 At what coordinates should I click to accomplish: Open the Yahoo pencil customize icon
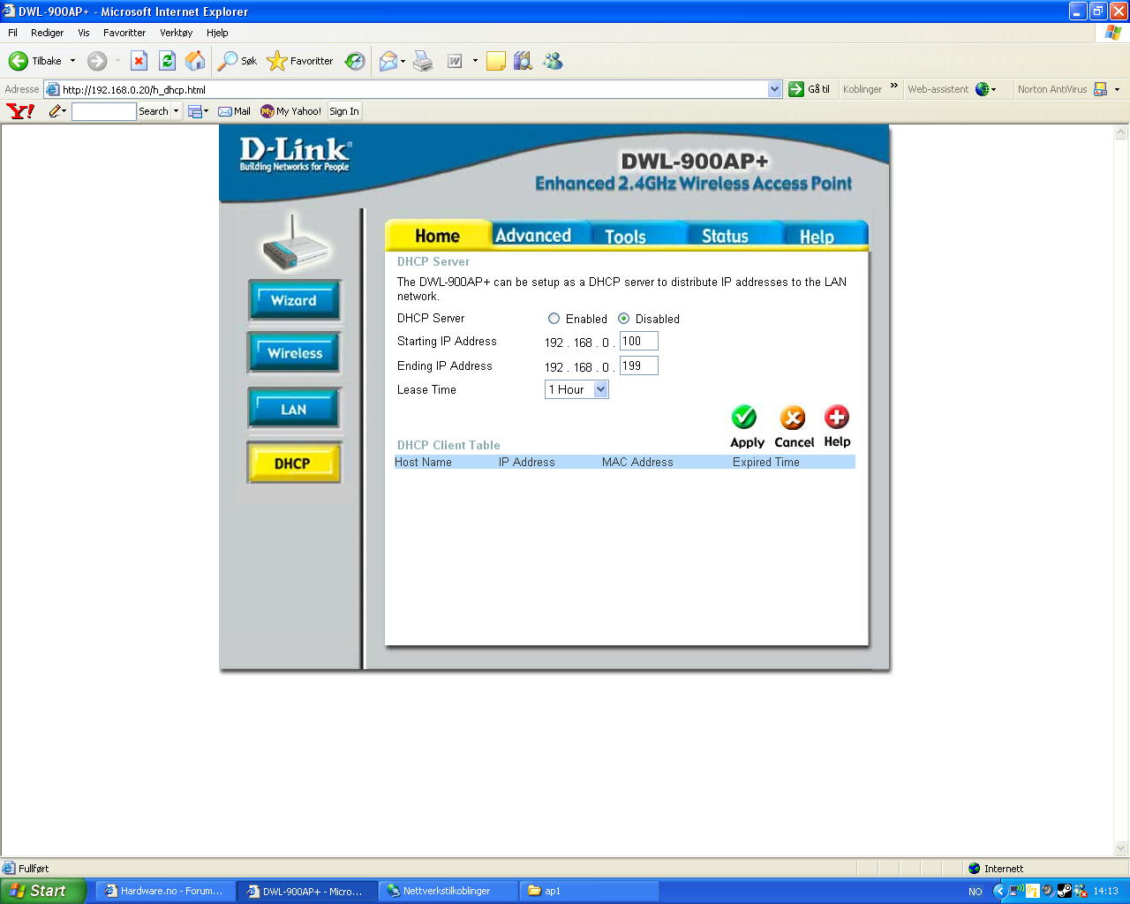(x=56, y=111)
